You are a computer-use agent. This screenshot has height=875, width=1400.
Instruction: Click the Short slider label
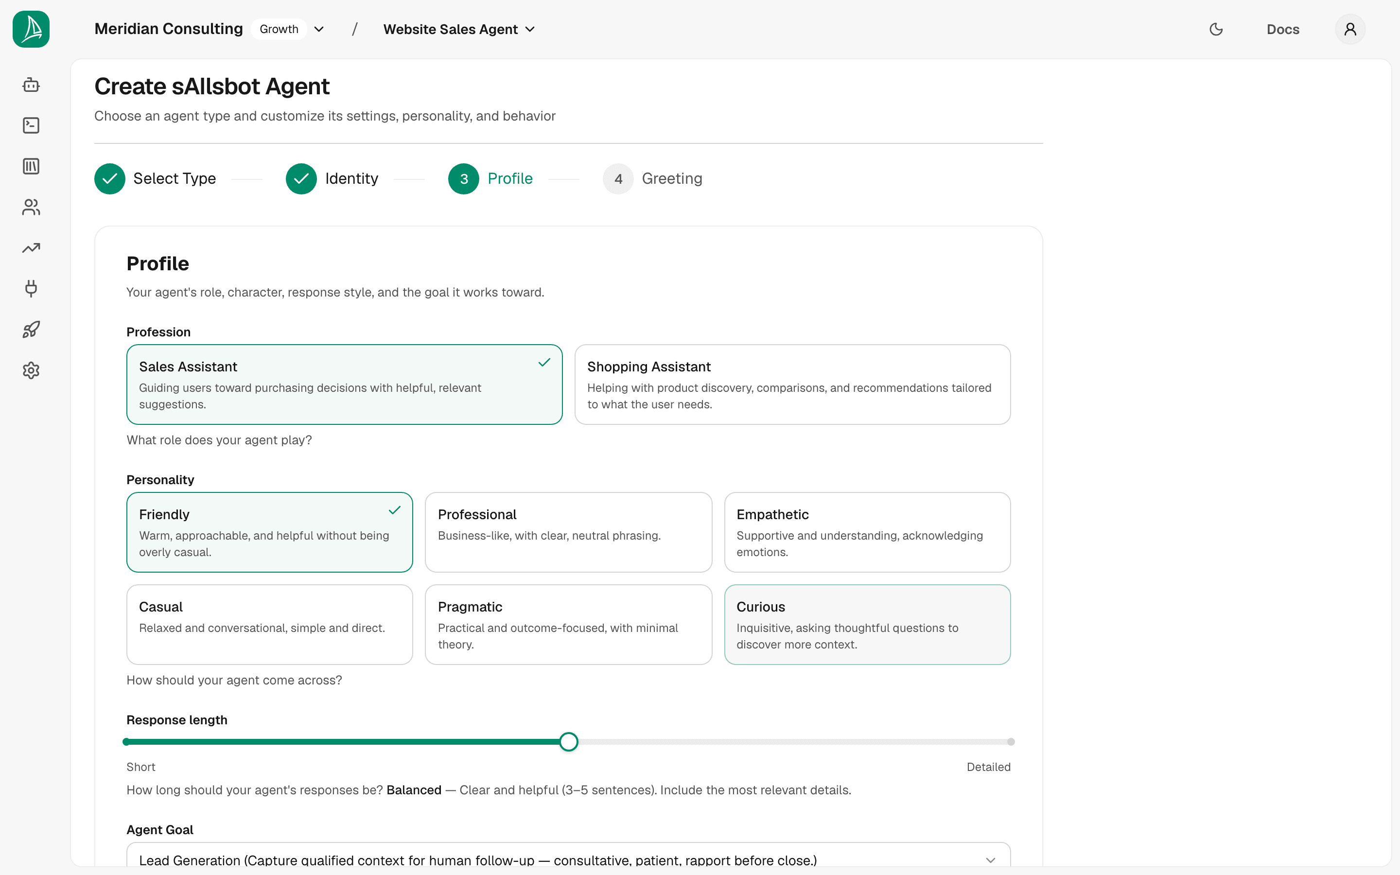click(140, 767)
